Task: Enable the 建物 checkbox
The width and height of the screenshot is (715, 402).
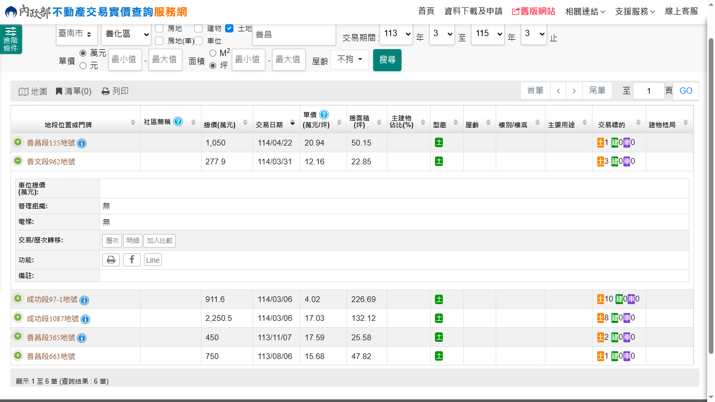Action: [198, 29]
